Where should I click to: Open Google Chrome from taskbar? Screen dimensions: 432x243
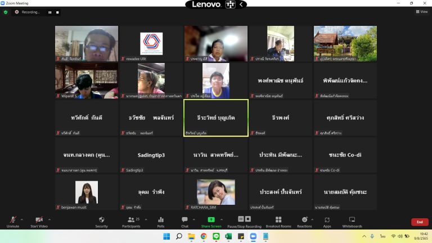tap(204, 236)
